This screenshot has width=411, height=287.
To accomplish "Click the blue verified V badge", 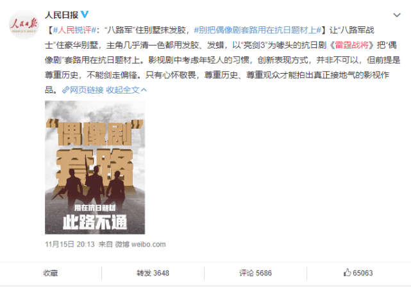I will point(85,14).
